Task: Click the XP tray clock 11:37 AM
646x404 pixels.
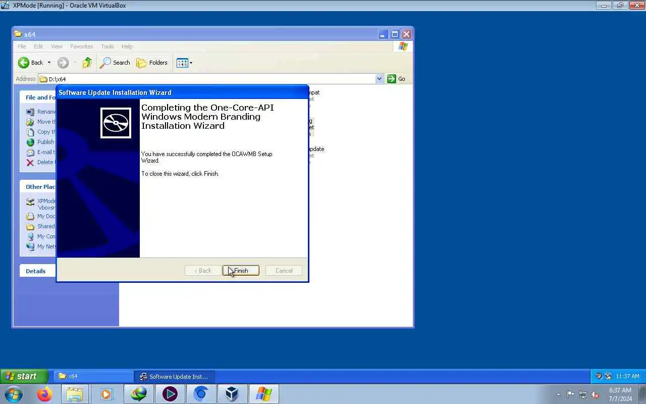Action: pyautogui.click(x=627, y=376)
